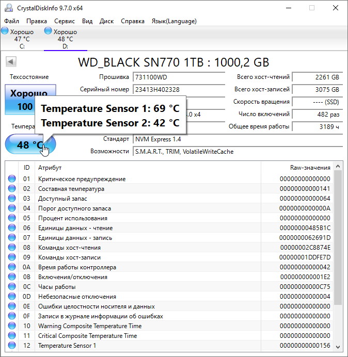Select drive C: tab showing 47 °C
This screenshot has height=357, width=348.
(22, 39)
